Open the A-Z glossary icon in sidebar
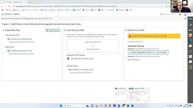Screen dimensions: 193x108 tap(190, 35)
